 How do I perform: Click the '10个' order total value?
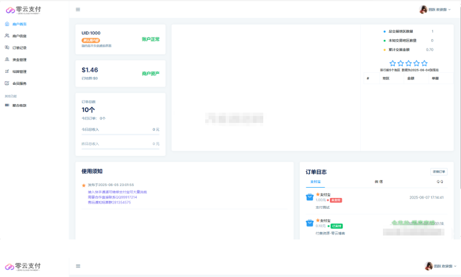pos(88,110)
